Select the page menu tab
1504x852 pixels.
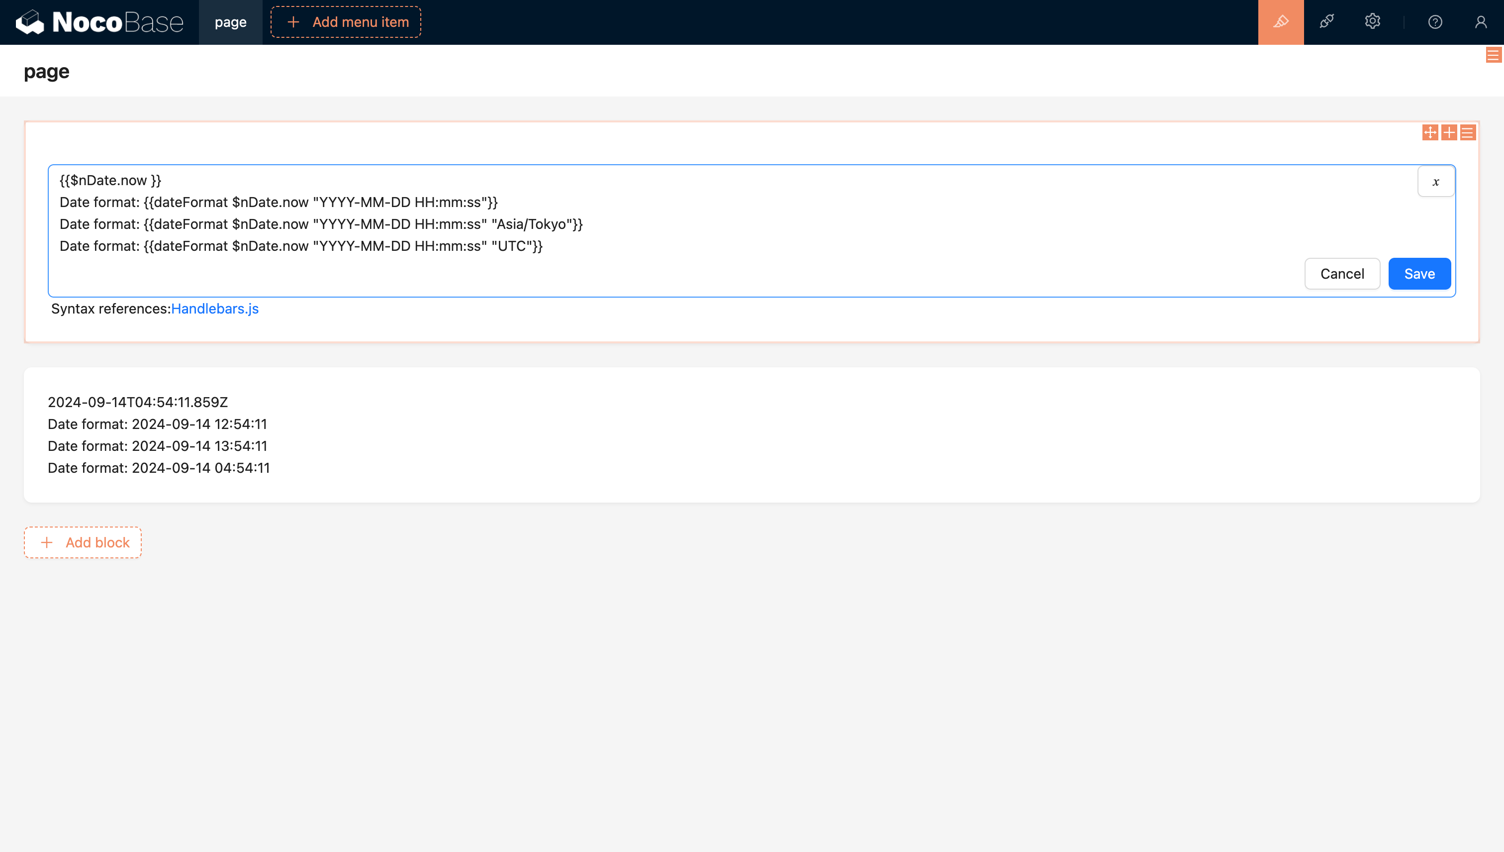pyautogui.click(x=230, y=22)
